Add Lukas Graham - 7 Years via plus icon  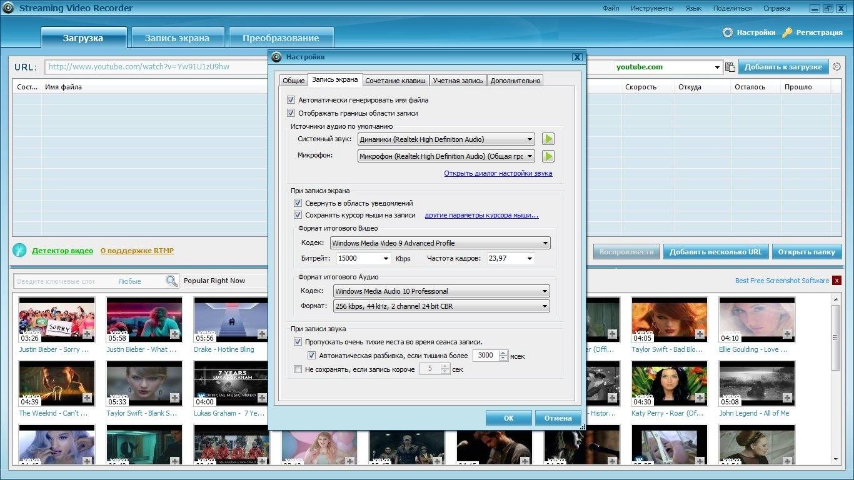coord(262,398)
